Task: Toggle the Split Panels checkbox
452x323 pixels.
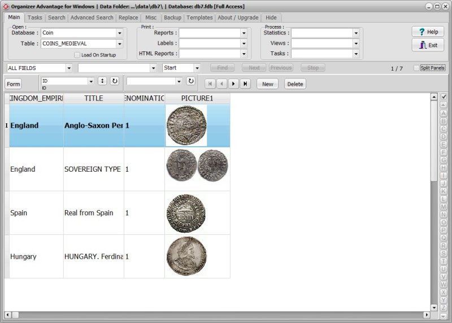Action: click(x=416, y=68)
